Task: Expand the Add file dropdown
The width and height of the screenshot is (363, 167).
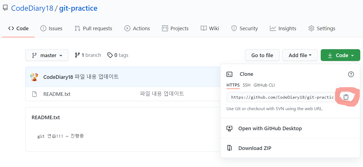Action: [x=300, y=55]
